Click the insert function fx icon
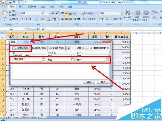 38,29
